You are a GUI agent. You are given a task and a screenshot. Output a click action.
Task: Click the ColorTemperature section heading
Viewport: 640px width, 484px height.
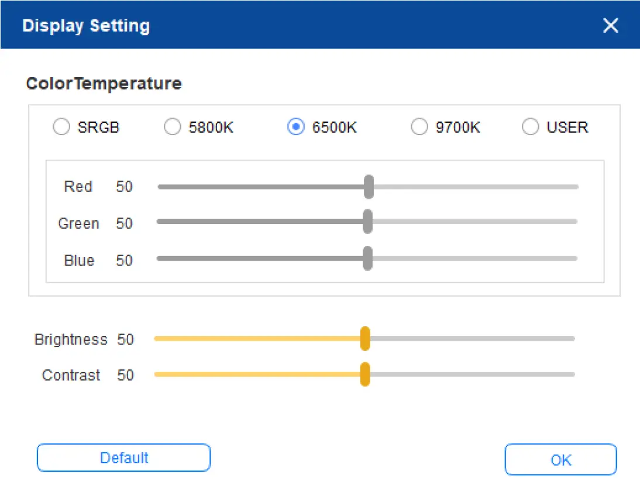[x=104, y=84]
